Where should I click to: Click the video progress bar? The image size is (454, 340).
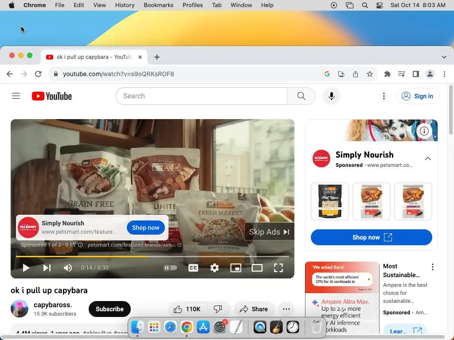point(153,256)
